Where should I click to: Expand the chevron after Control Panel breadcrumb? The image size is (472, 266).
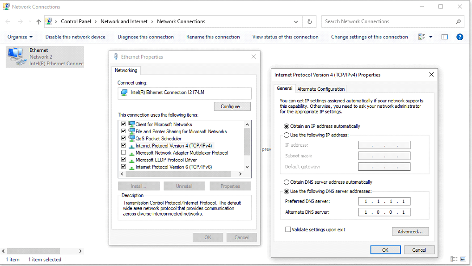tap(96, 22)
